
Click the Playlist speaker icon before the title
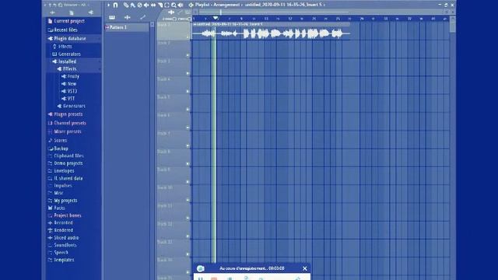(191, 5)
